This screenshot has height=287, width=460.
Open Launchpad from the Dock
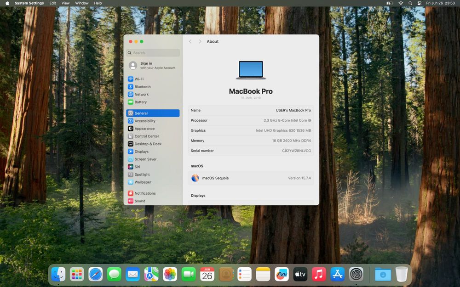tap(77, 275)
